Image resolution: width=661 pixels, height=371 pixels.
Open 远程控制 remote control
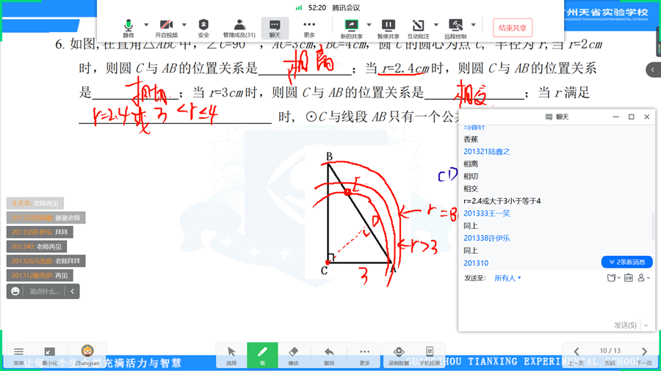[x=455, y=28]
